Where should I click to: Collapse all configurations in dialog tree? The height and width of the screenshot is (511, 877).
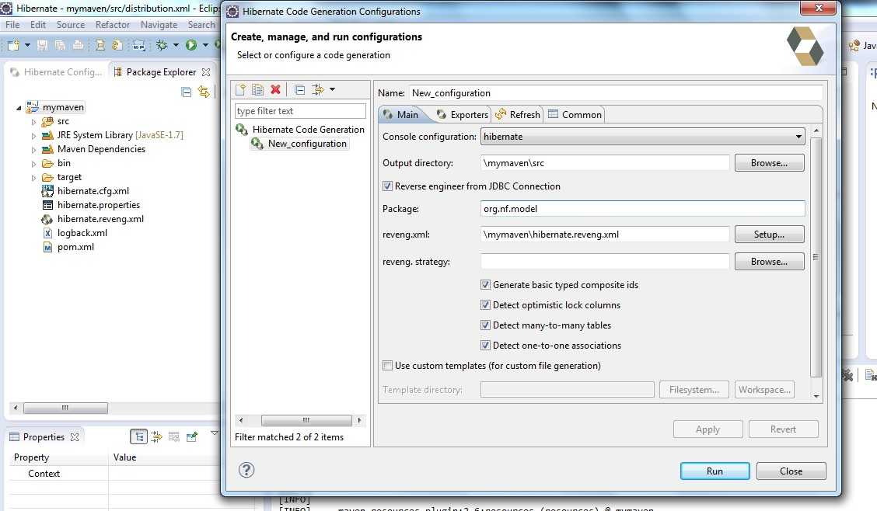(x=300, y=89)
